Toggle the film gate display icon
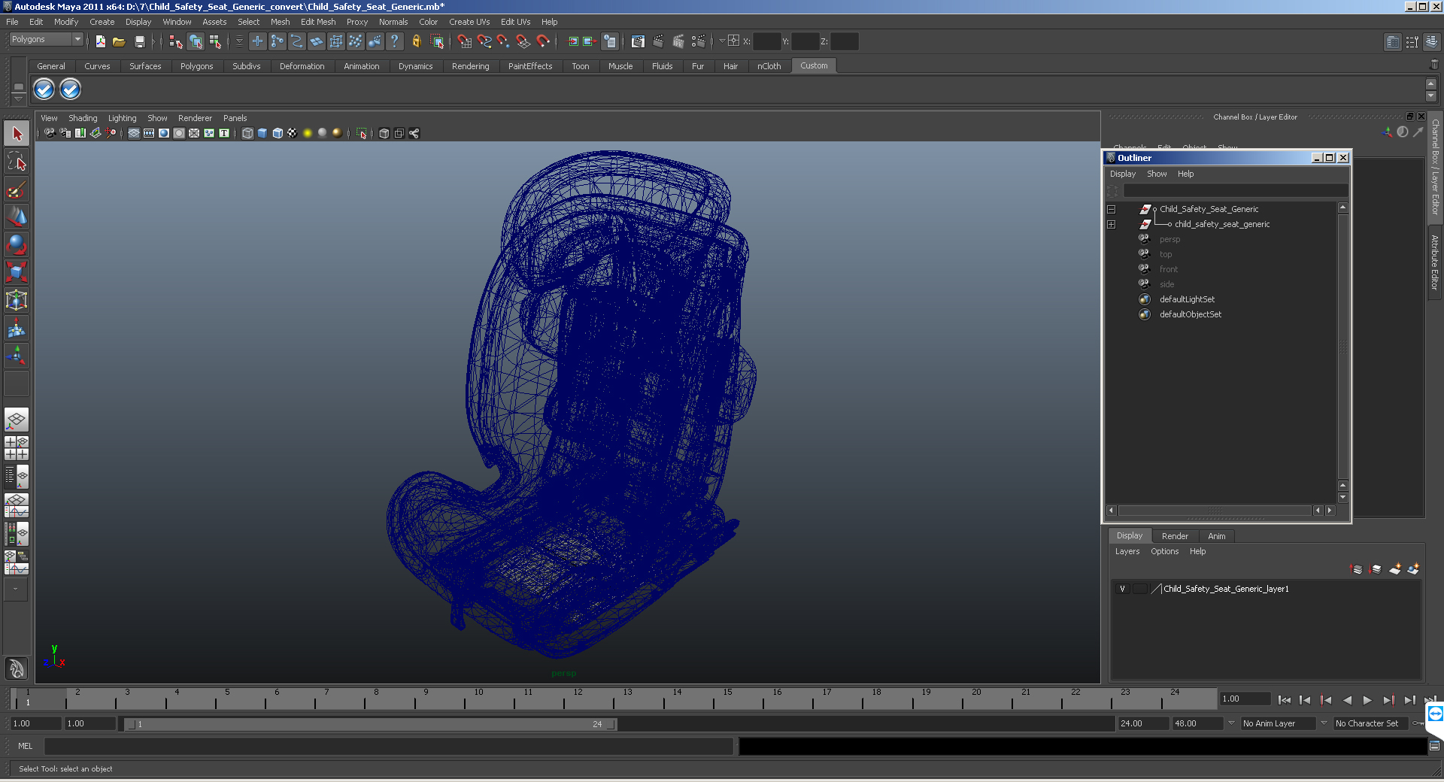This screenshot has height=782, width=1444. click(x=149, y=133)
